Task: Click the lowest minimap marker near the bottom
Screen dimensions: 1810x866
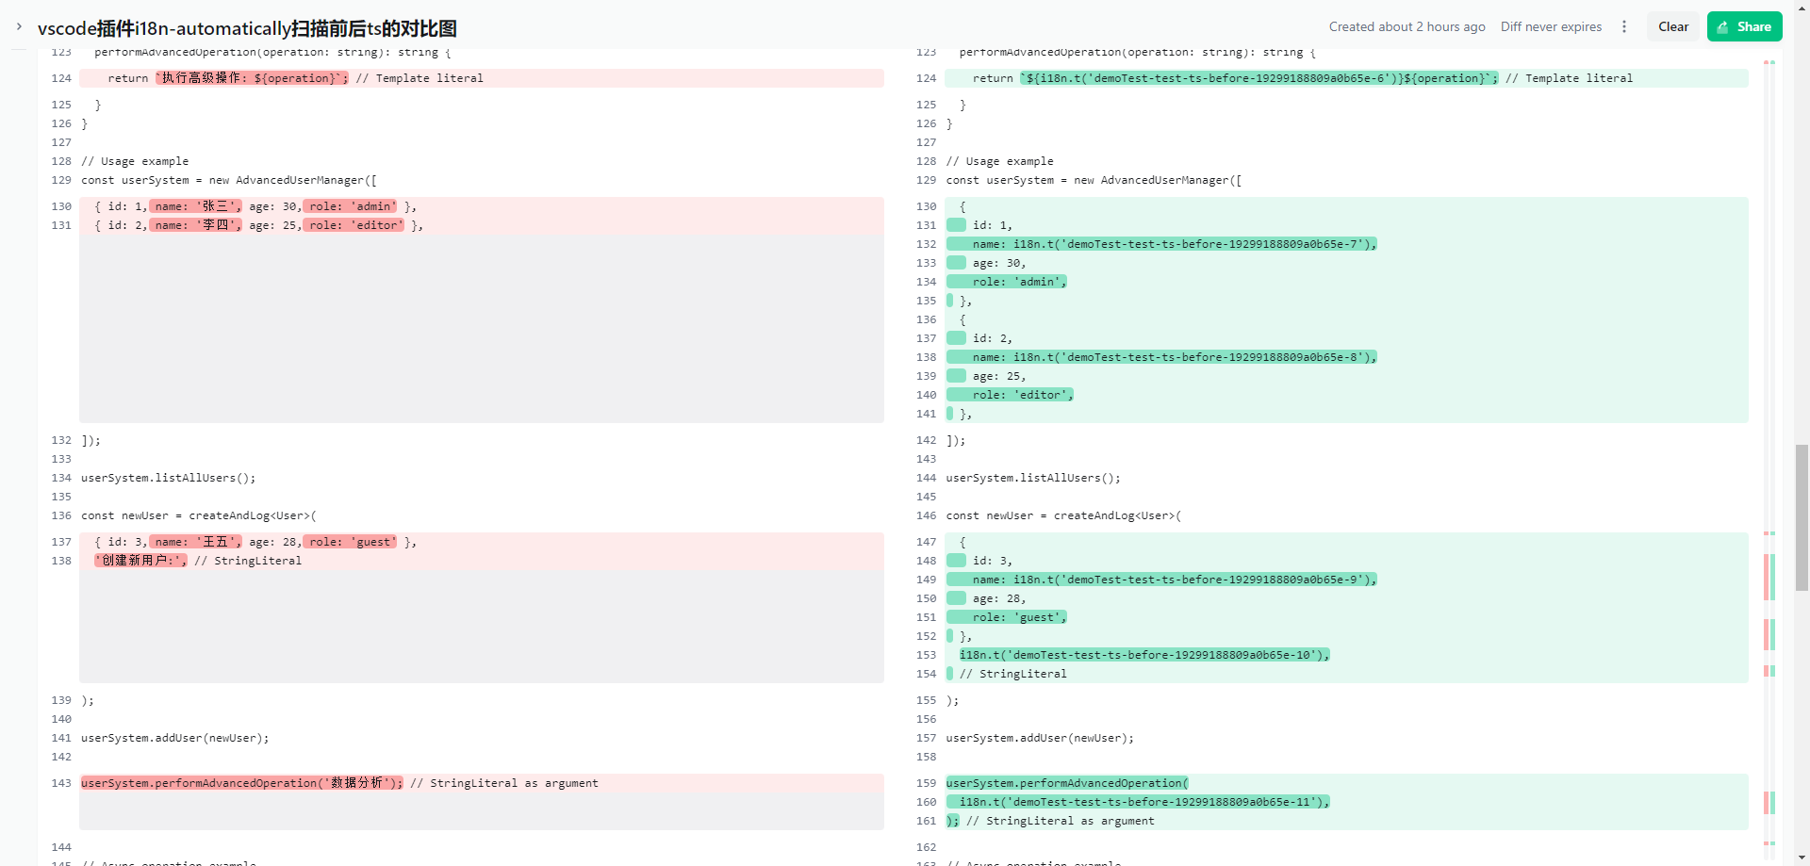Action: [x=1769, y=843]
